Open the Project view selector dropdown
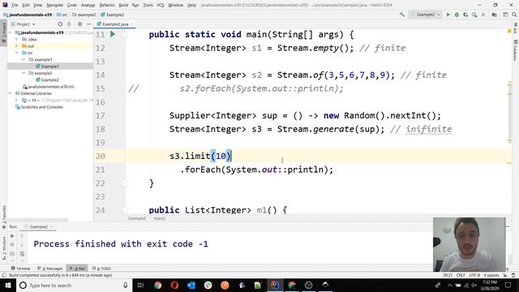This screenshot has width=519, height=292. pyautogui.click(x=23, y=24)
